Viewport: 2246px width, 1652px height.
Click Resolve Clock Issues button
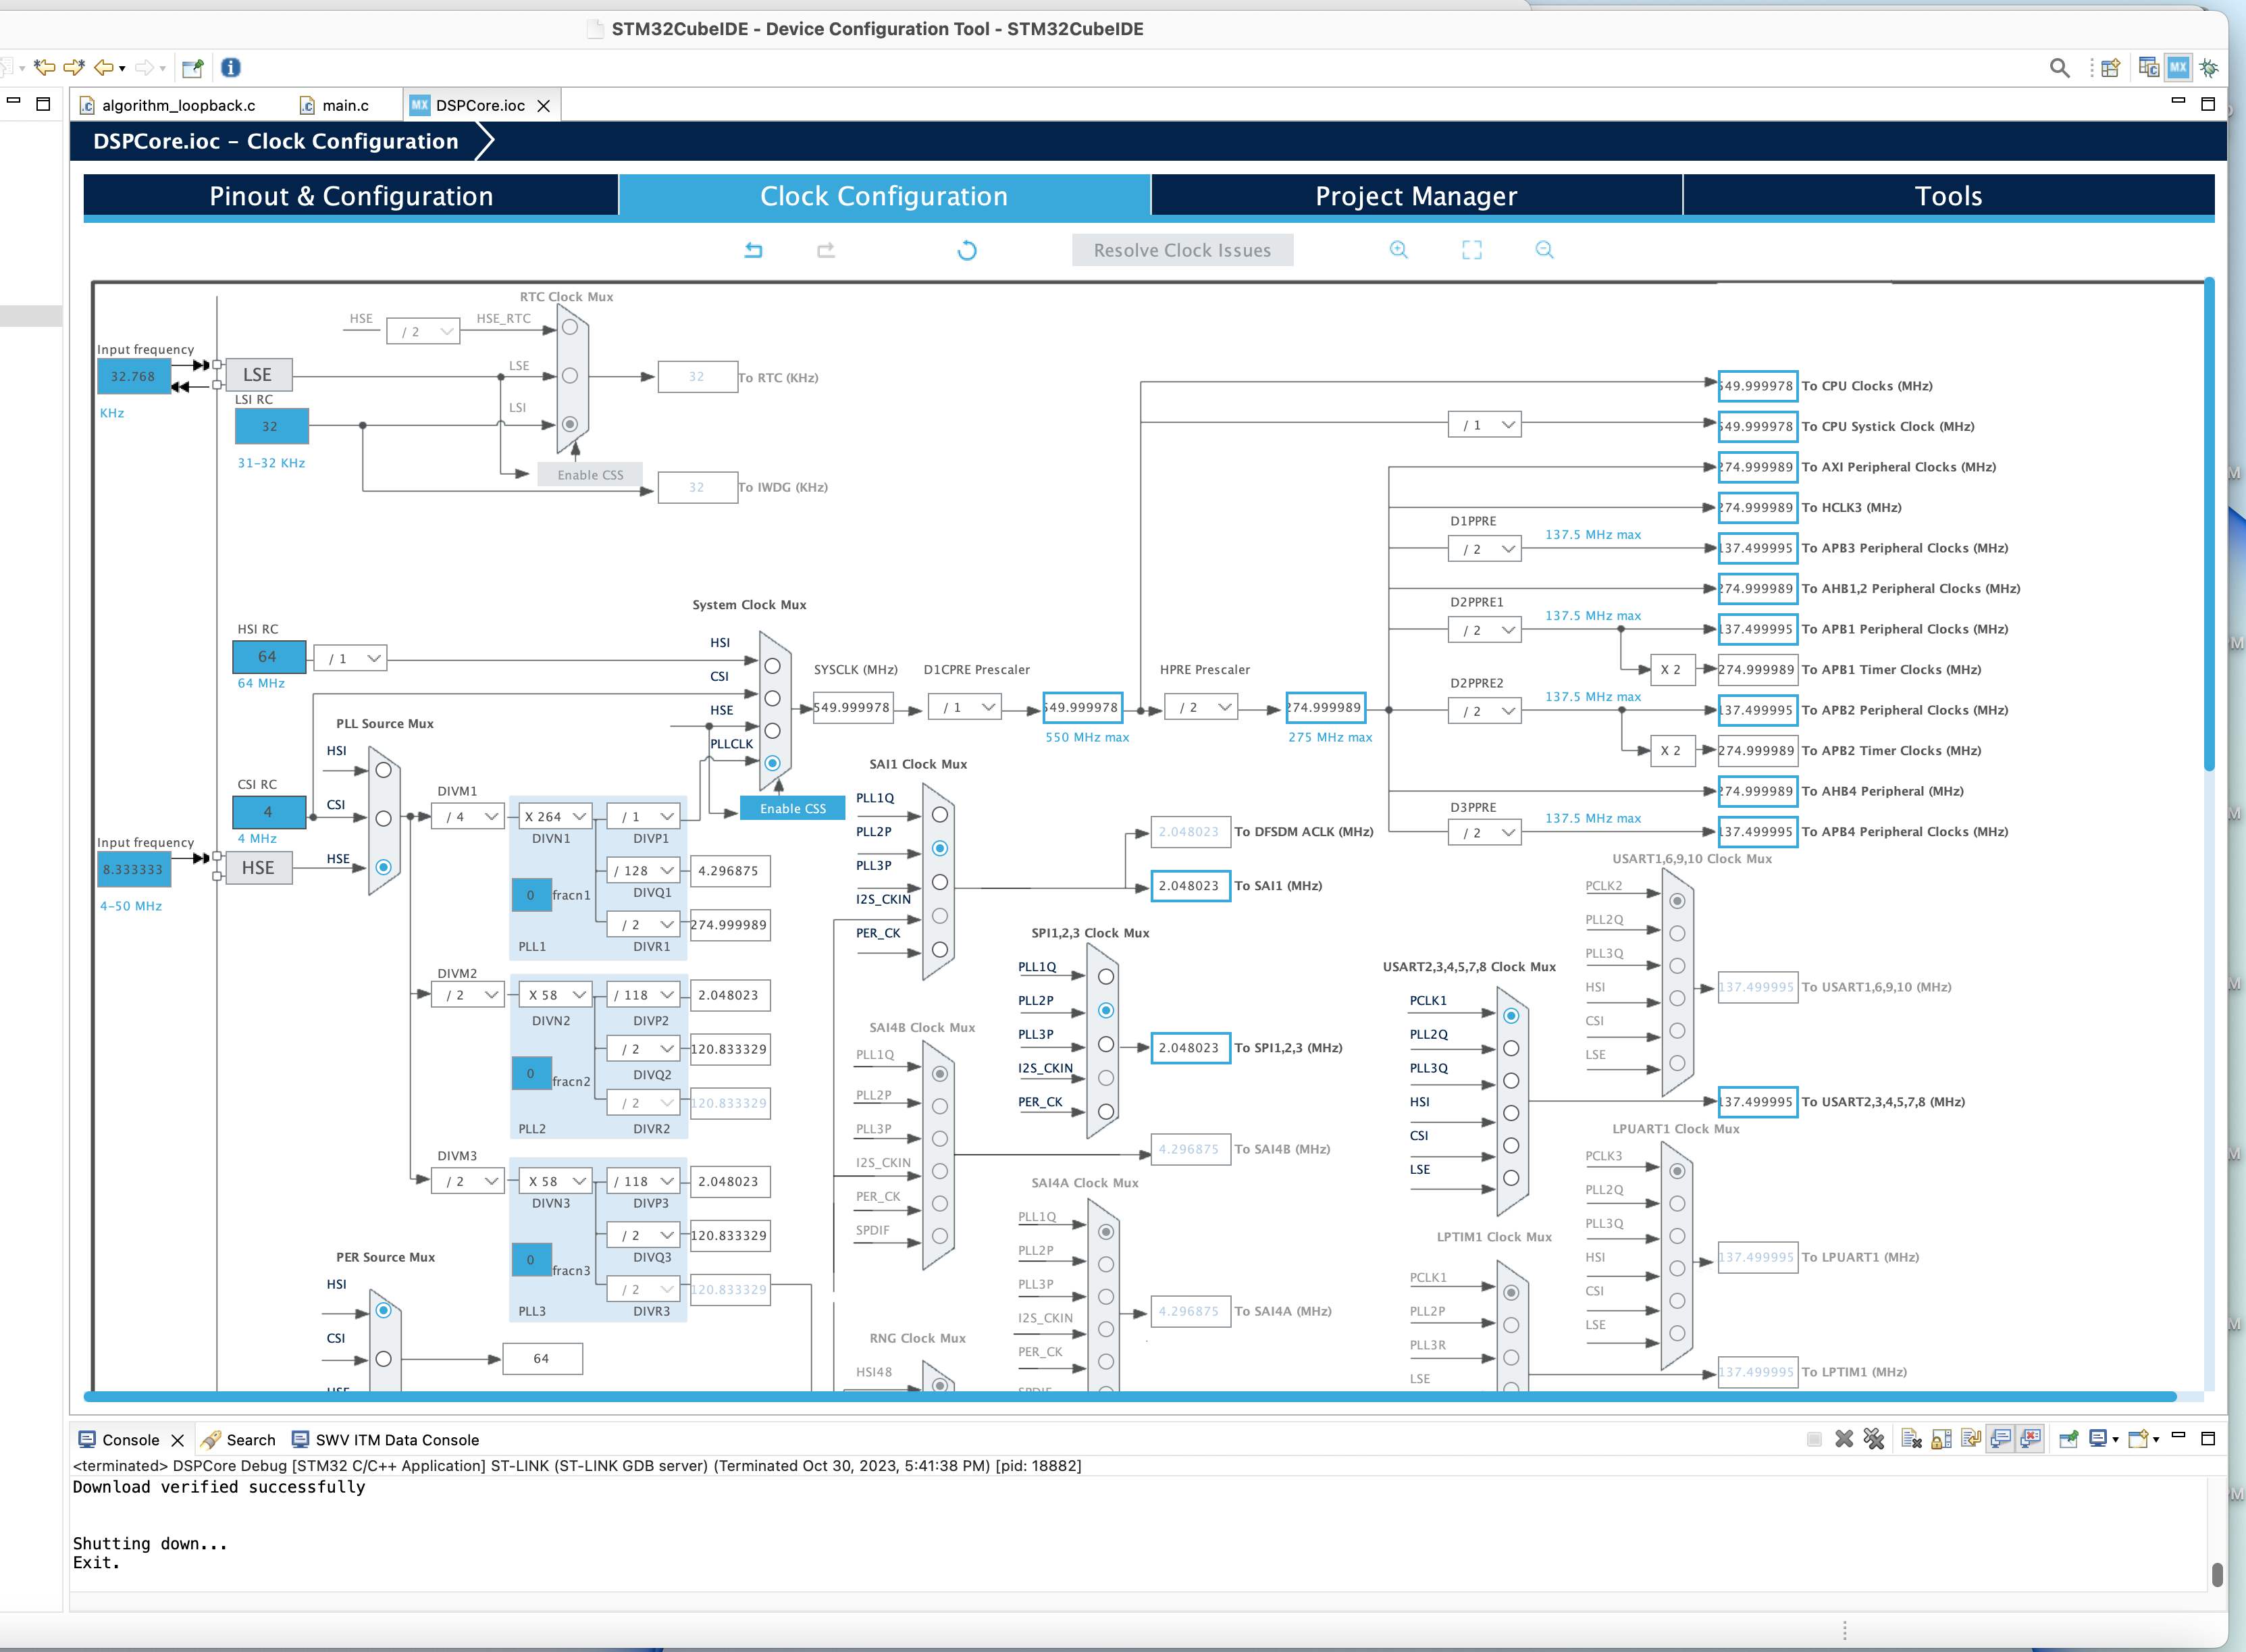[x=1182, y=250]
